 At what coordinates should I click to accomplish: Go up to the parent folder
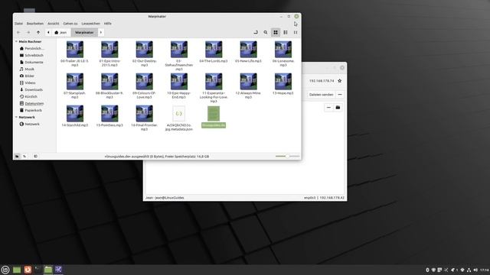38,32
